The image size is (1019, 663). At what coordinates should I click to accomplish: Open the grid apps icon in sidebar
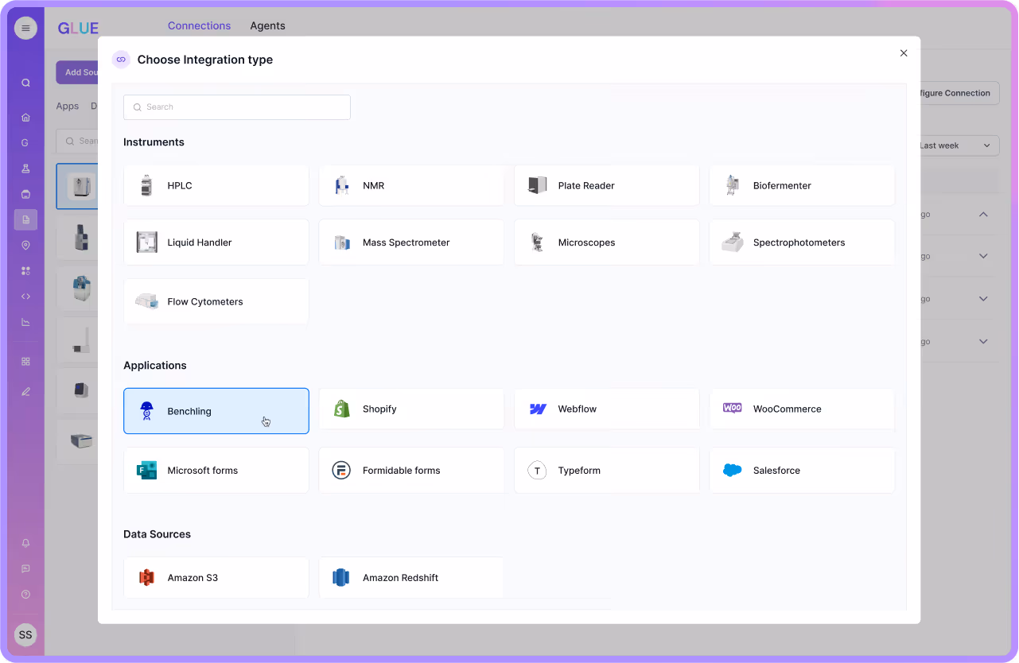25,361
